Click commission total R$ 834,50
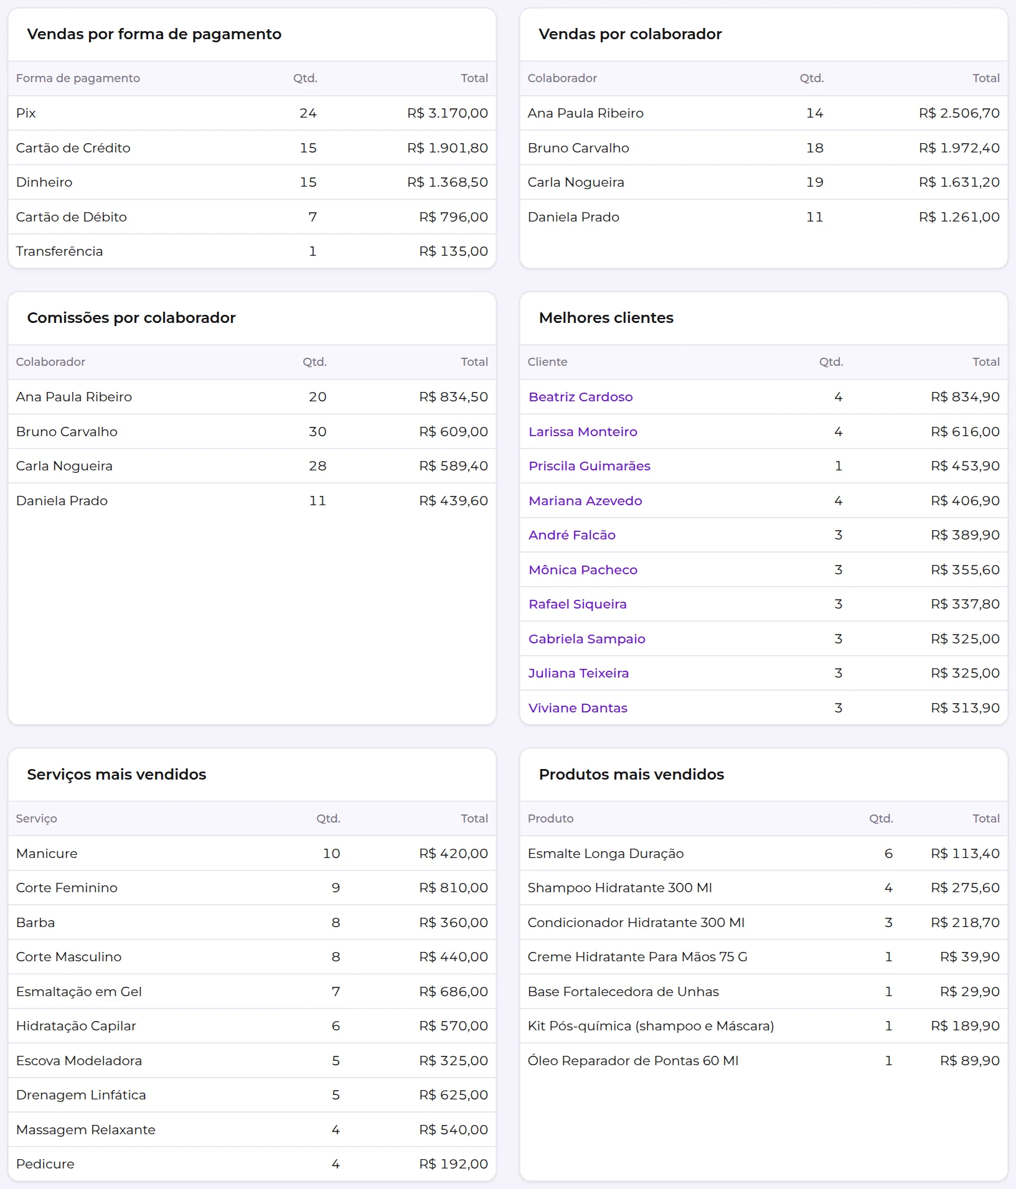 (x=454, y=397)
